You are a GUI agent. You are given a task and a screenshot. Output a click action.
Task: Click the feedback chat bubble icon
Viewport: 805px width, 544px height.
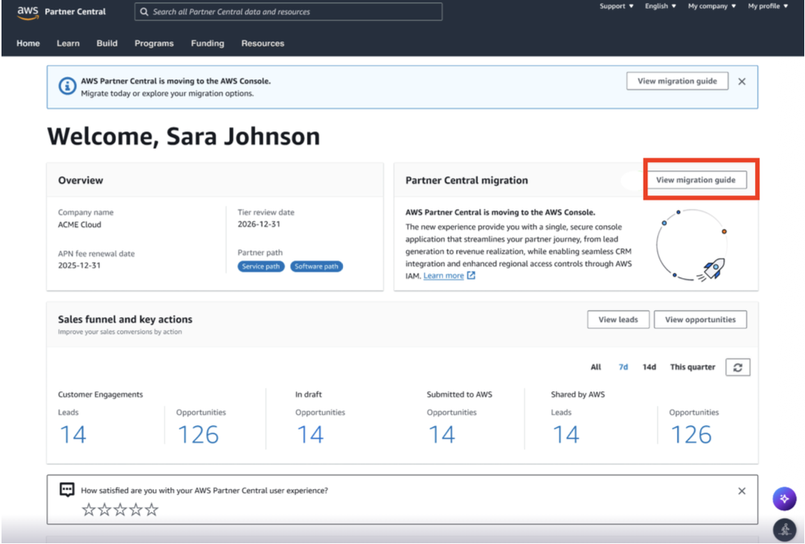tap(67, 490)
